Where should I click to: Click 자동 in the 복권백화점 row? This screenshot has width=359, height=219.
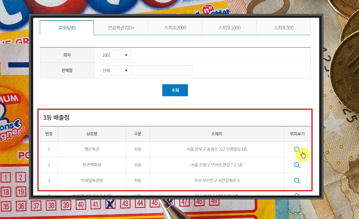point(138,165)
